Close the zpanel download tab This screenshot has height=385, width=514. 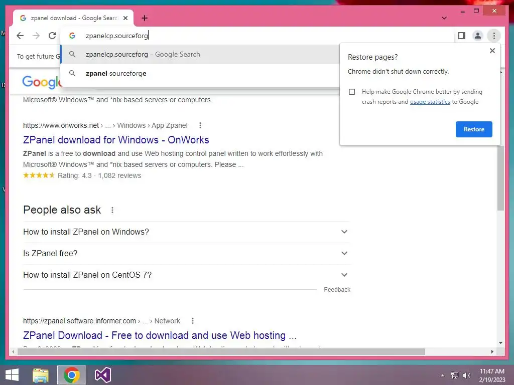125,18
